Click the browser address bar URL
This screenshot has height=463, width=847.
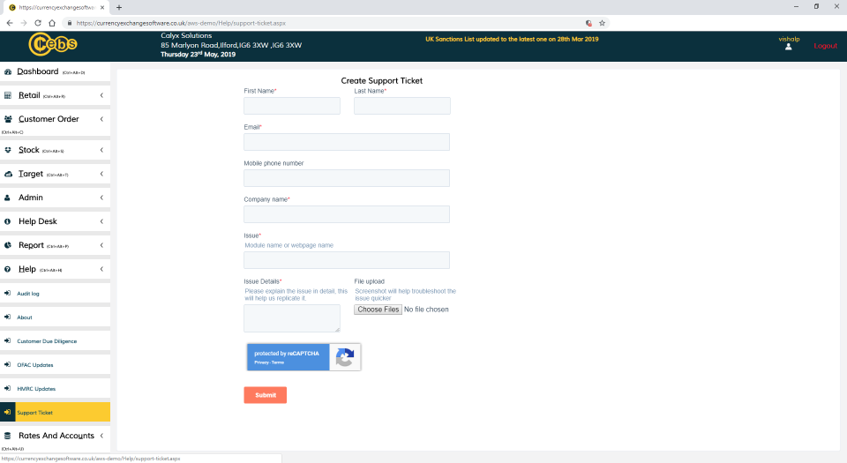click(x=181, y=23)
